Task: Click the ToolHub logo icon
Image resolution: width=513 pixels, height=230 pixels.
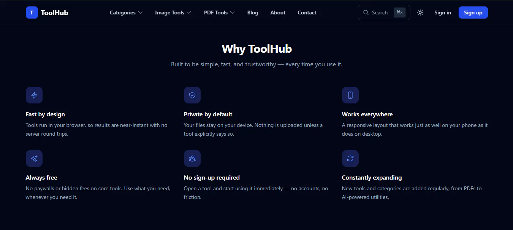Action: point(32,13)
